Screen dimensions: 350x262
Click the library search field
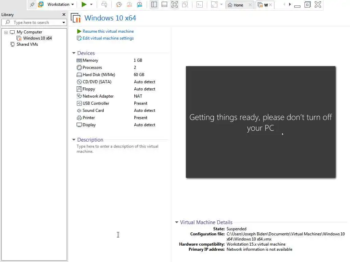33,22
